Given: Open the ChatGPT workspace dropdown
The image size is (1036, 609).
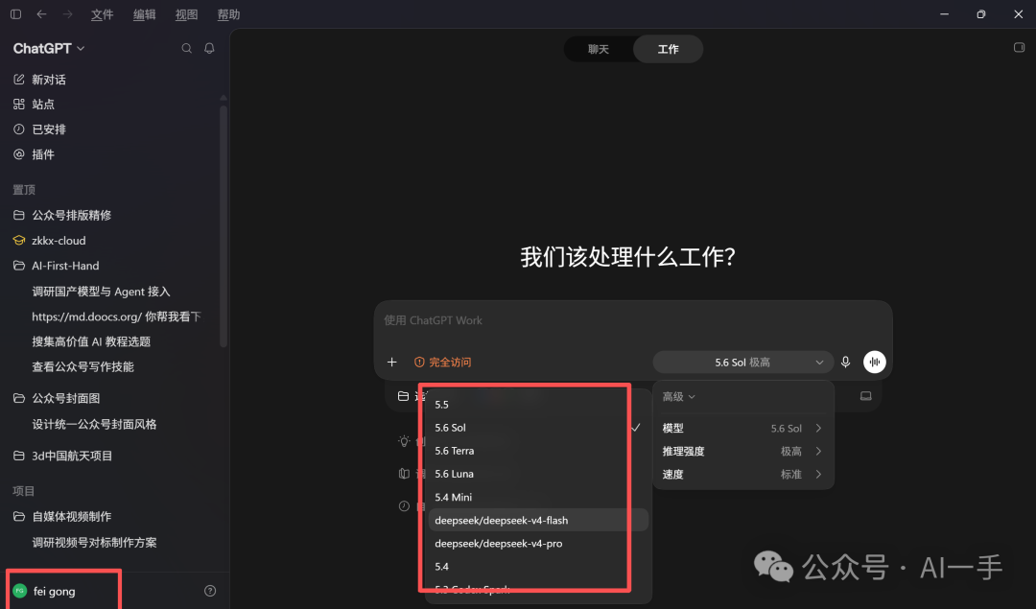Looking at the screenshot, I should [49, 48].
